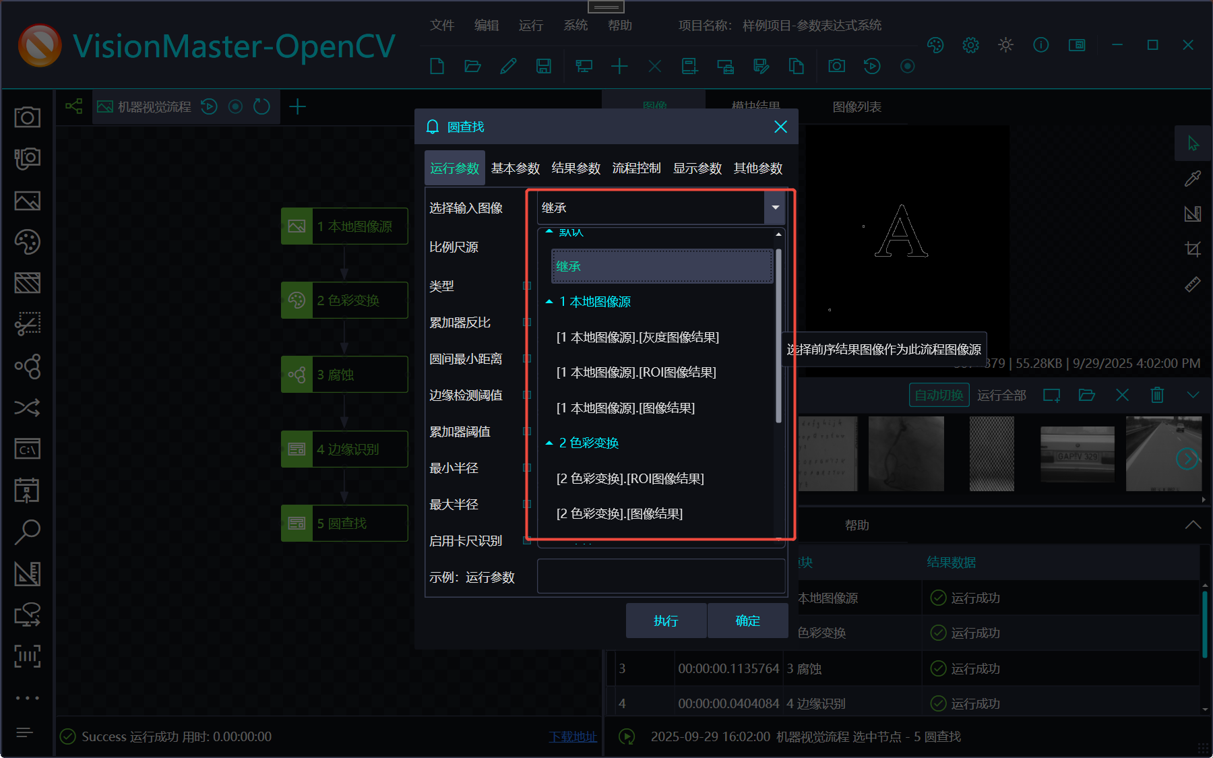This screenshot has height=758, width=1213.
Task: Click the barcode scan sidebar icon
Action: [27, 656]
